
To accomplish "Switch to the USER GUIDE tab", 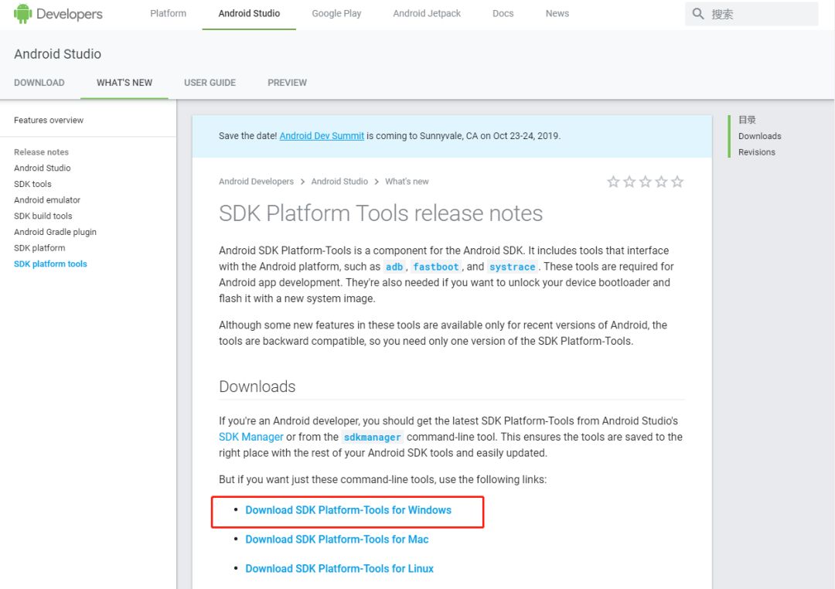I will (x=210, y=83).
